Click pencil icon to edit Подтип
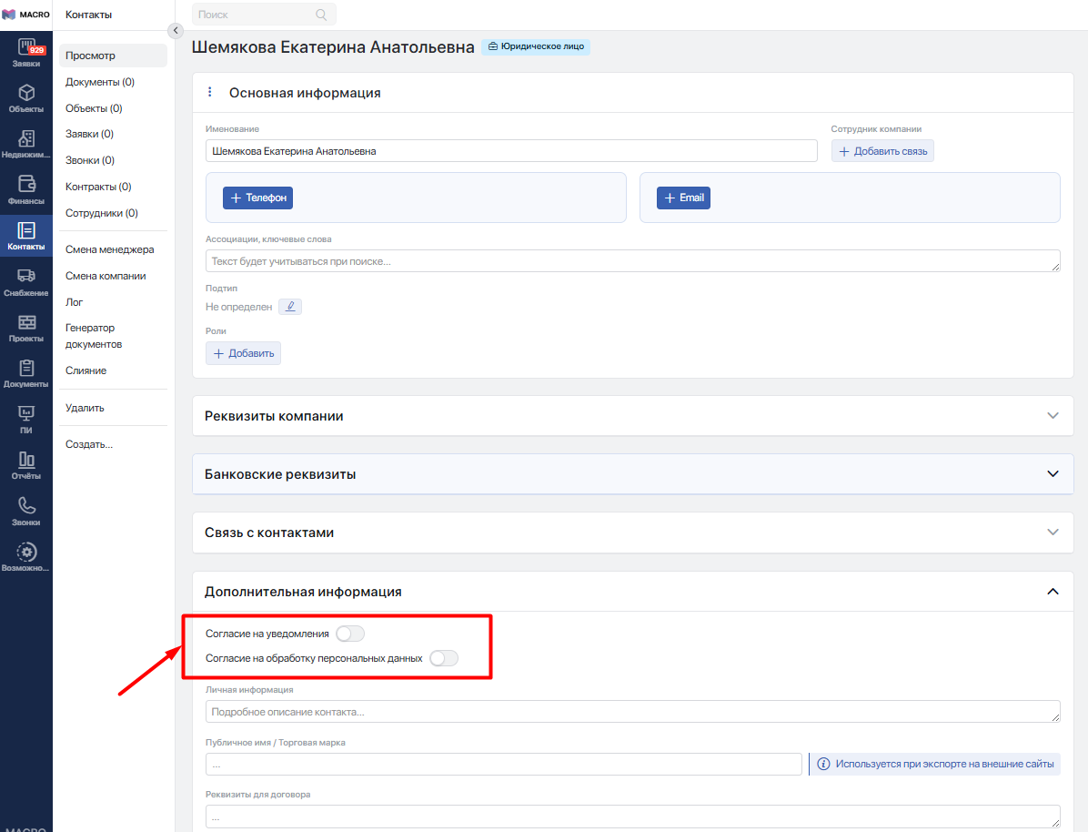The width and height of the screenshot is (1088, 832). pyautogui.click(x=289, y=307)
